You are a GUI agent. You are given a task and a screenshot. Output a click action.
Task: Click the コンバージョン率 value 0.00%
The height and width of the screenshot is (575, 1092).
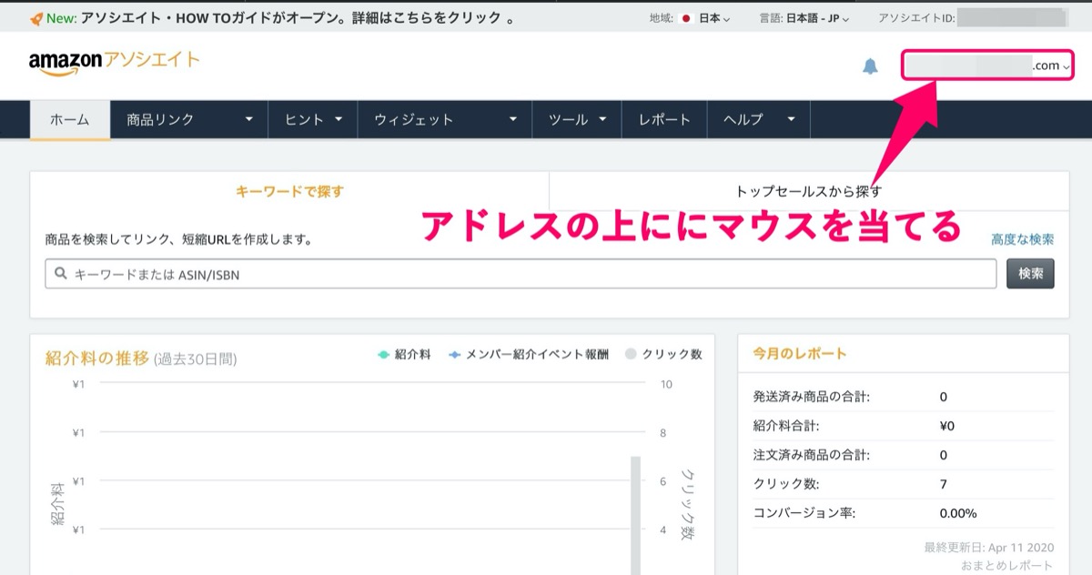pos(957,513)
